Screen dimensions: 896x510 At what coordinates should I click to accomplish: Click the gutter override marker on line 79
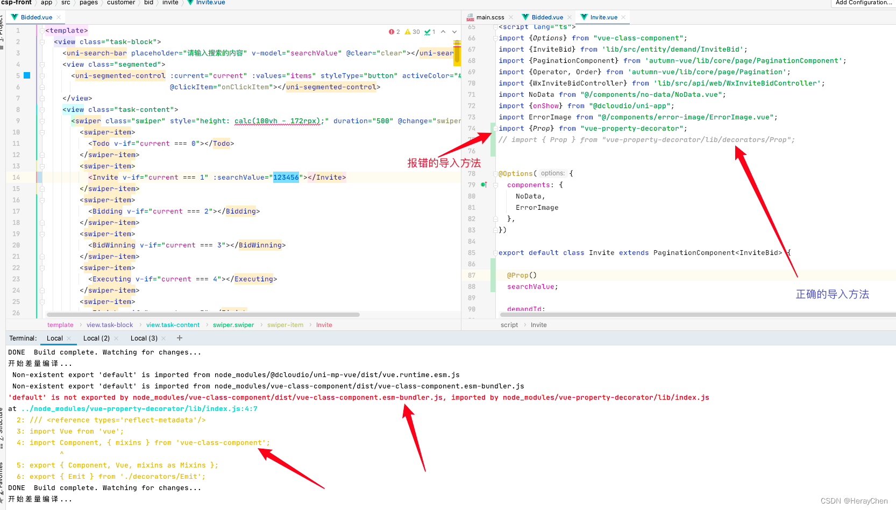point(483,185)
